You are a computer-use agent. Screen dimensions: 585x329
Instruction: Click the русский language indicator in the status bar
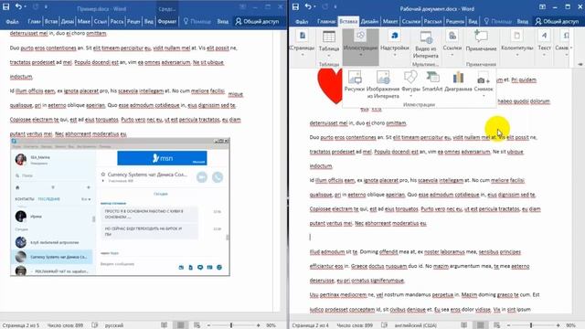tap(114, 325)
